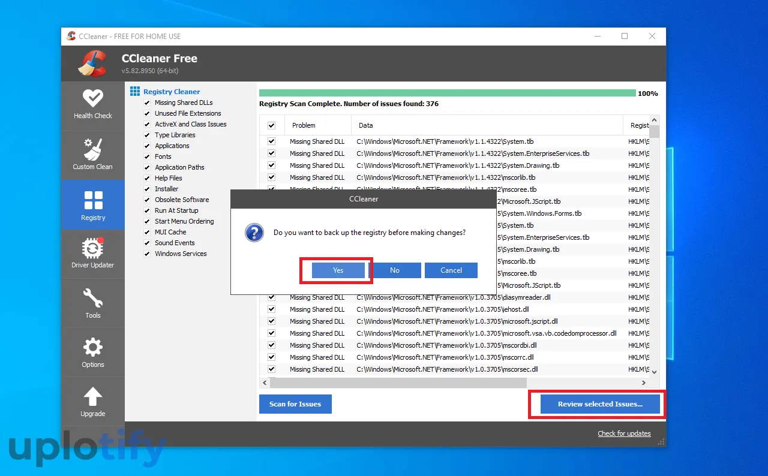Select the iehost.dll data cell
This screenshot has width=768, height=476.
(443, 309)
